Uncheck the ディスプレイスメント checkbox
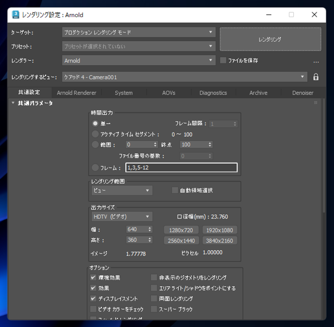Viewport: 334px width, 327px height. point(93,299)
